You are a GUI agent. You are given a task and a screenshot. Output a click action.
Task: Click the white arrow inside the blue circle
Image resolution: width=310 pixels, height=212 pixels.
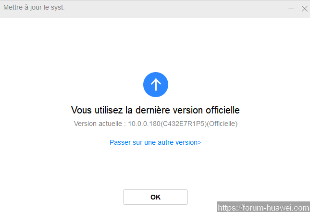(155, 85)
